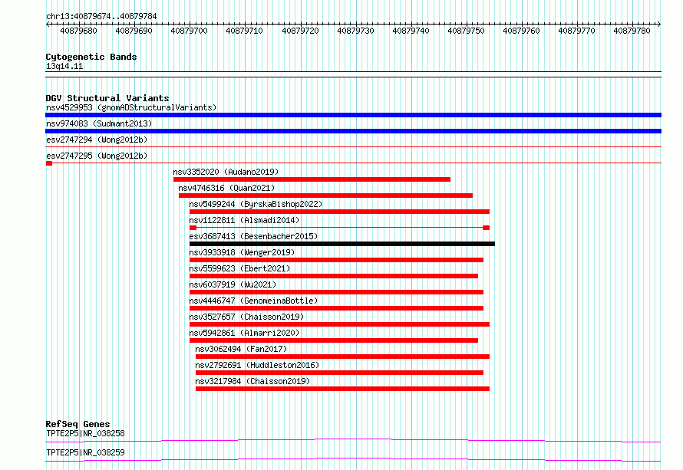The width and height of the screenshot is (683, 470).
Task: Open the nsv4529953 (gnomADStructuralVariants) label
Action: pyautogui.click(x=131, y=107)
